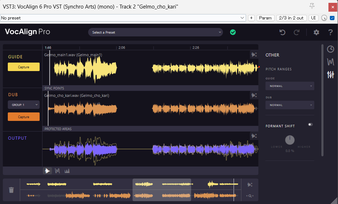Viewport: 338px width, 204px height.
Task: Expand the "GROUP: 1" dropdown under Dub
Action: tap(24, 105)
